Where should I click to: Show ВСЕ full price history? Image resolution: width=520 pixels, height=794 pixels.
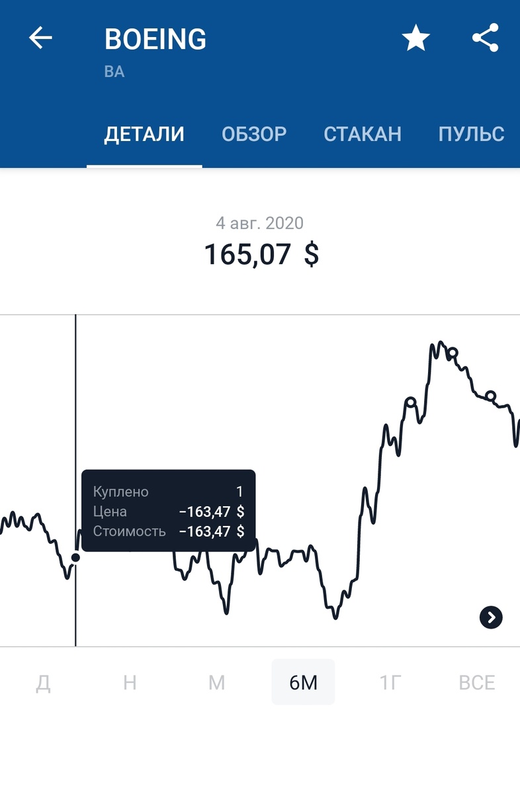(477, 682)
